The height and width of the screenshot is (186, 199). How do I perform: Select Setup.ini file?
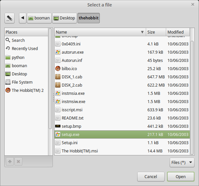(x=122, y=143)
